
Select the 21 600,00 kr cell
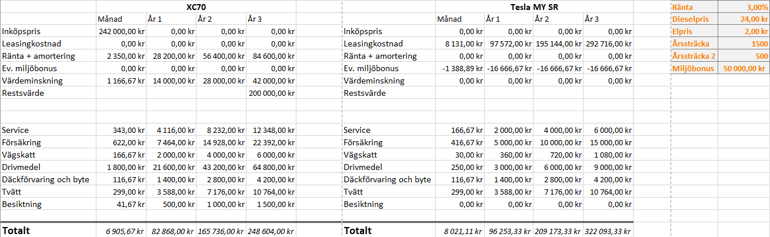tap(171, 167)
